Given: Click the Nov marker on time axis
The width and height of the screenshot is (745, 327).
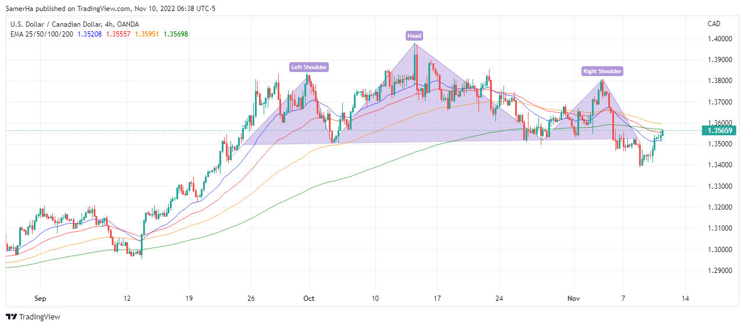Looking at the screenshot, I should pos(573,299).
